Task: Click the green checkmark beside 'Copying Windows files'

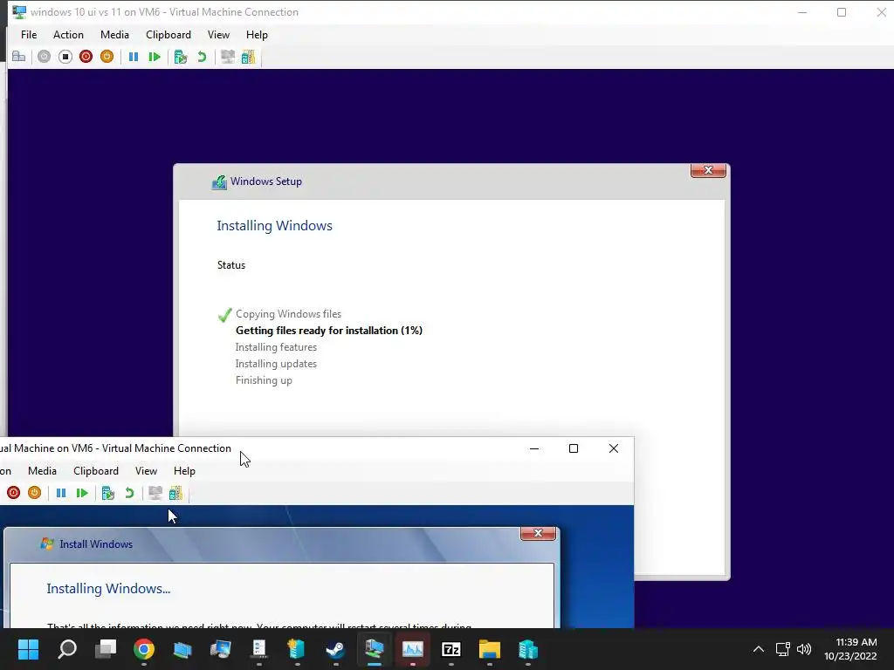Action: pyautogui.click(x=224, y=314)
